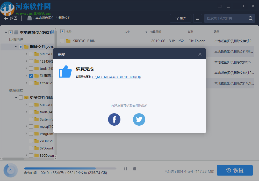Share recovery result via Facebook
Viewport: 259px width, 181px height.
(114, 119)
